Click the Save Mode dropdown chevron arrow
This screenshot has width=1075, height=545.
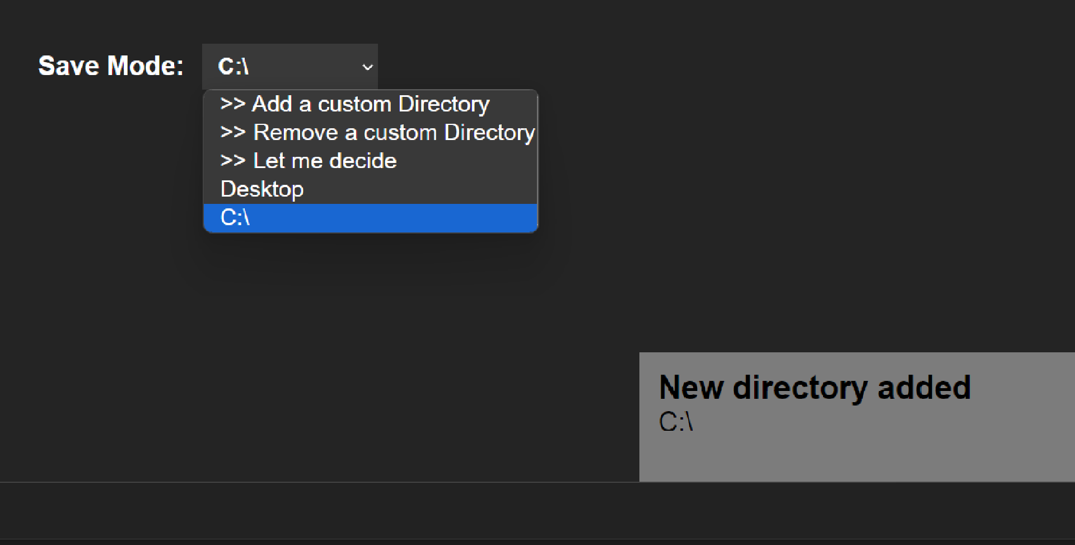(x=367, y=67)
